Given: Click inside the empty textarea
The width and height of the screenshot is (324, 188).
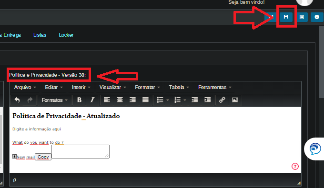Looking at the screenshot, I should pyautogui.click(x=81, y=152).
